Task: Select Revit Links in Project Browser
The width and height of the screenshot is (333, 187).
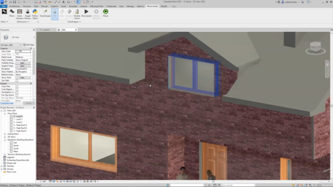Action: pyautogui.click(x=11, y=172)
